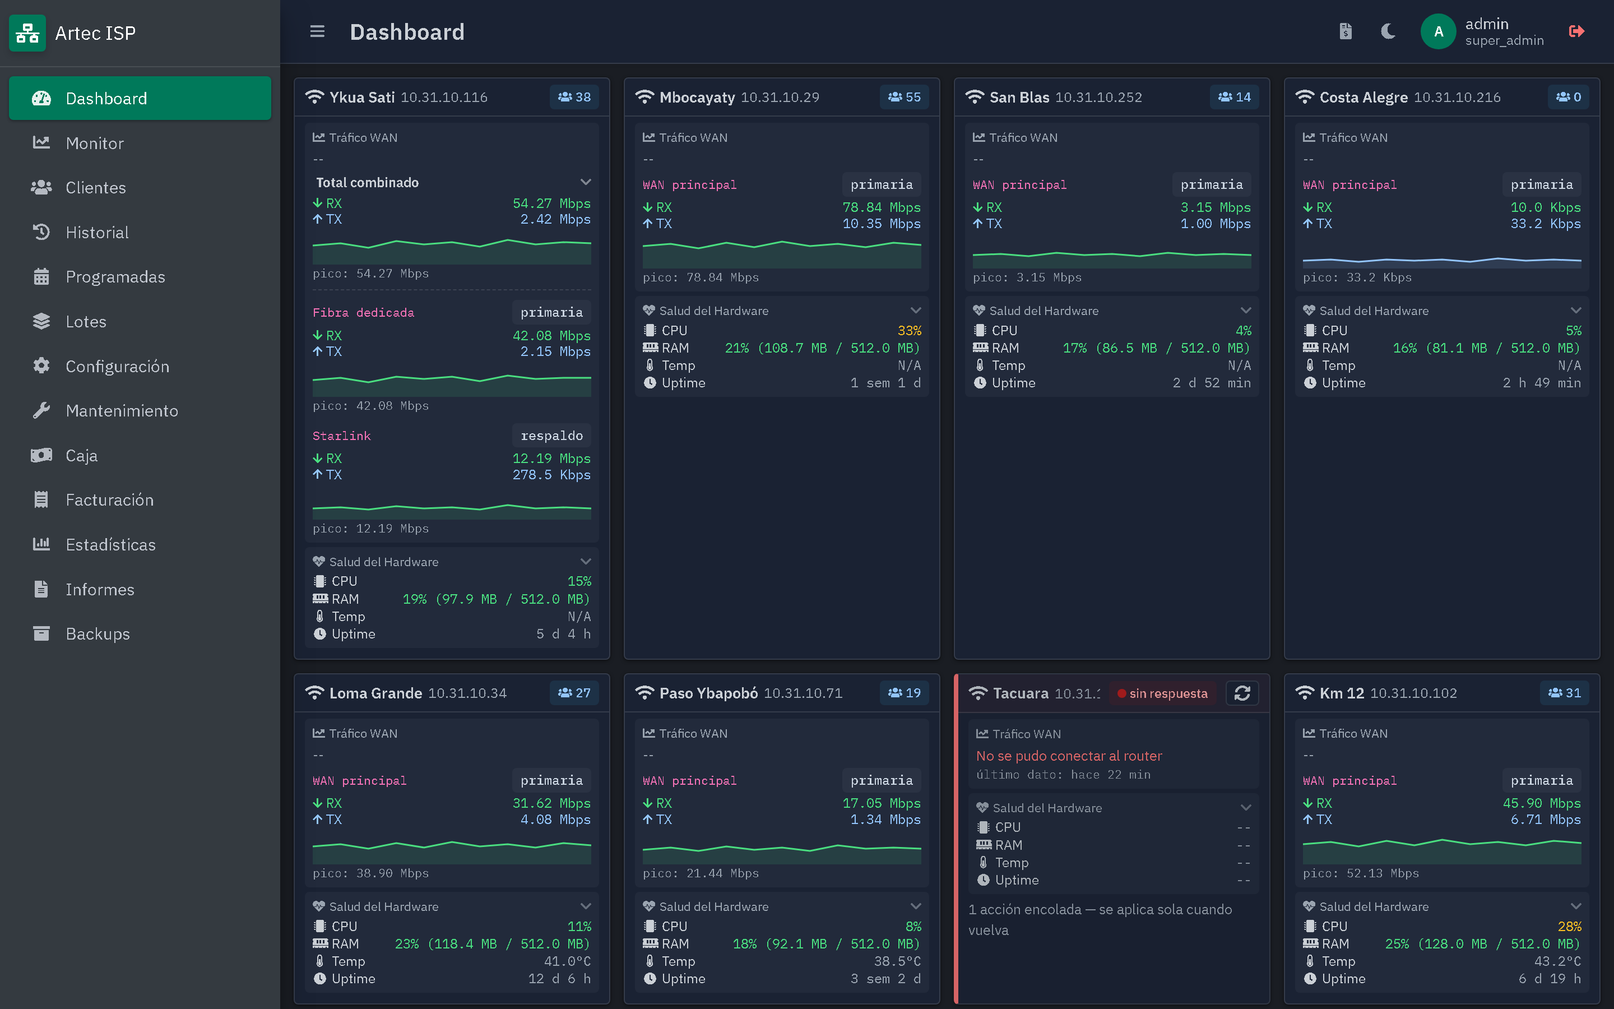Click the Mbocayaty router title
The width and height of the screenshot is (1614, 1009).
pyautogui.click(x=697, y=98)
